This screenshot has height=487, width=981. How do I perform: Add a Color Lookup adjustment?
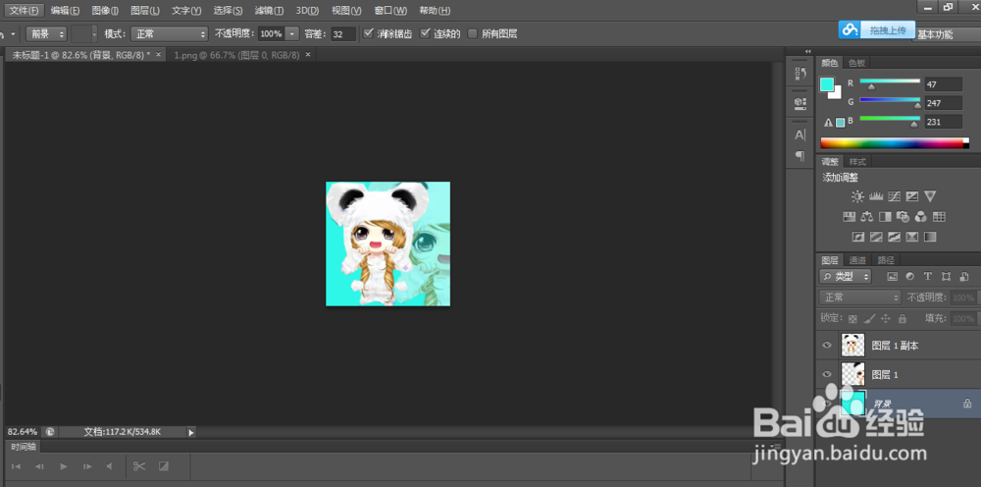click(x=939, y=217)
